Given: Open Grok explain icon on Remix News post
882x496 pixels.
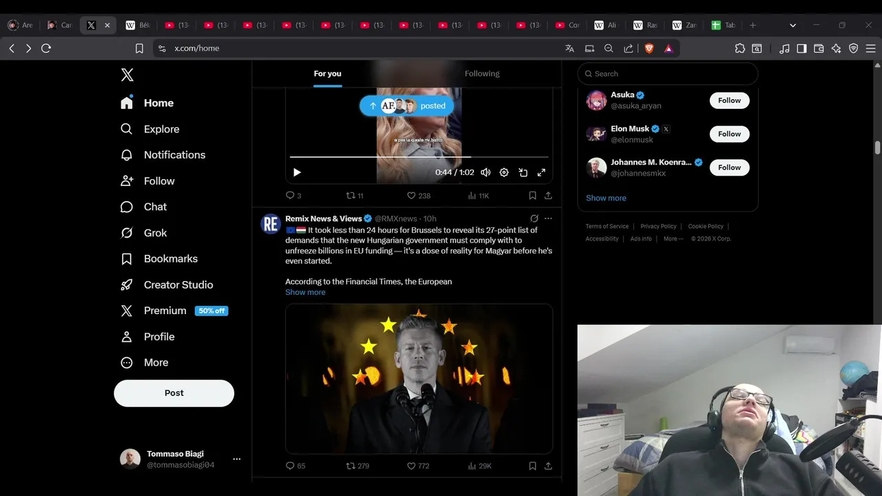Looking at the screenshot, I should tap(534, 218).
